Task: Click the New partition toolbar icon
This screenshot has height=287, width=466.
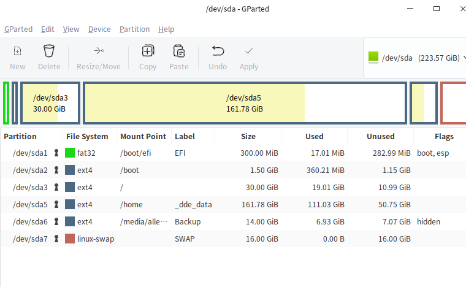Action: click(x=18, y=51)
